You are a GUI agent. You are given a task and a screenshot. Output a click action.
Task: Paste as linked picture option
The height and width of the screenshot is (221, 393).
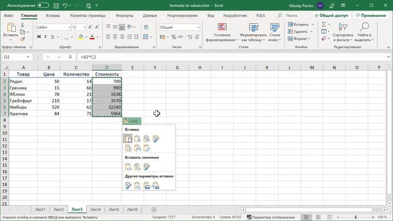[x=155, y=185]
